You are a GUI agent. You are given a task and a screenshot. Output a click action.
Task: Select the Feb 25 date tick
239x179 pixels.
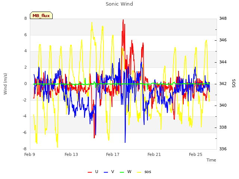[196, 154]
